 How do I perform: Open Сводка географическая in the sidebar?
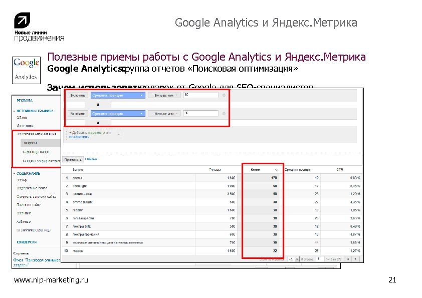click(42, 161)
